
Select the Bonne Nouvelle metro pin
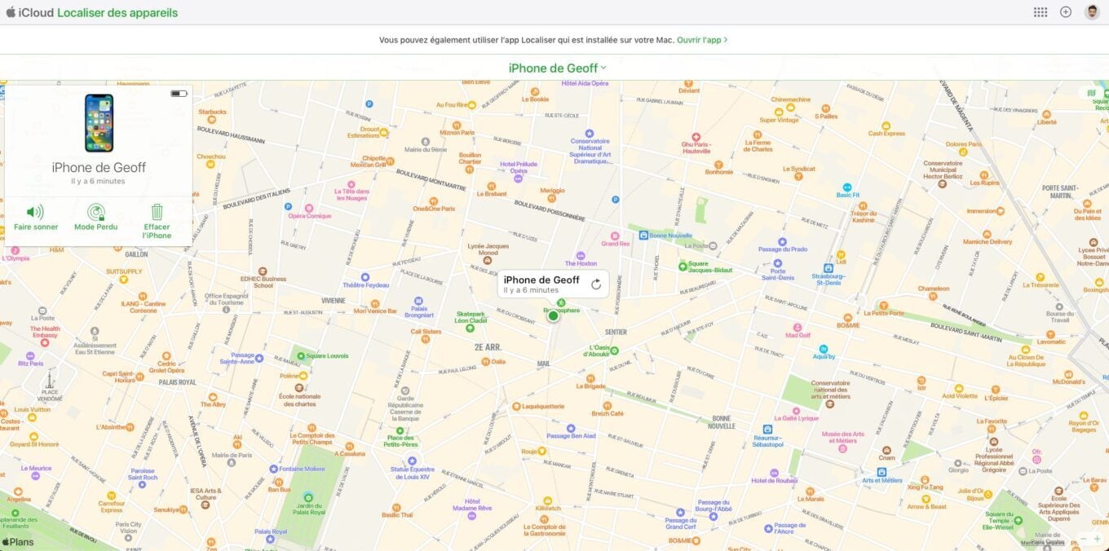[643, 235]
